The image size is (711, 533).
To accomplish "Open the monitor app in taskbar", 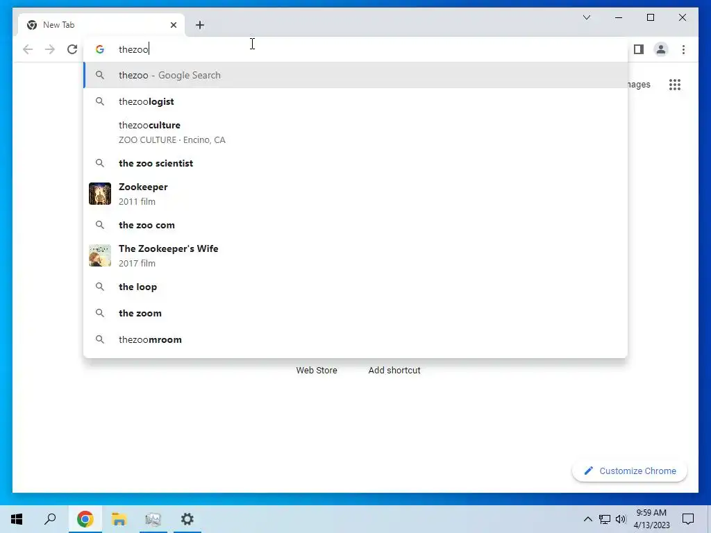I will coord(153,519).
